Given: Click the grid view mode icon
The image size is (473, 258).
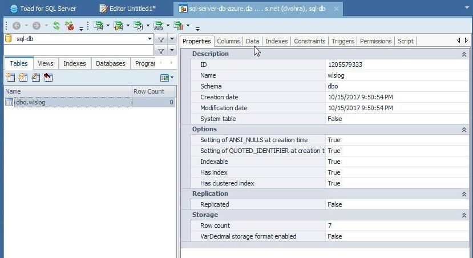Looking at the screenshot, I should 164,78.
